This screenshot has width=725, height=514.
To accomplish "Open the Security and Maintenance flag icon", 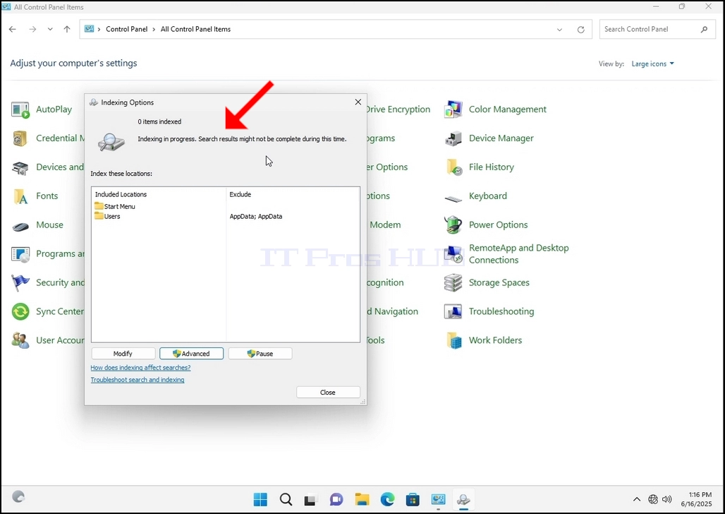I will point(20,282).
